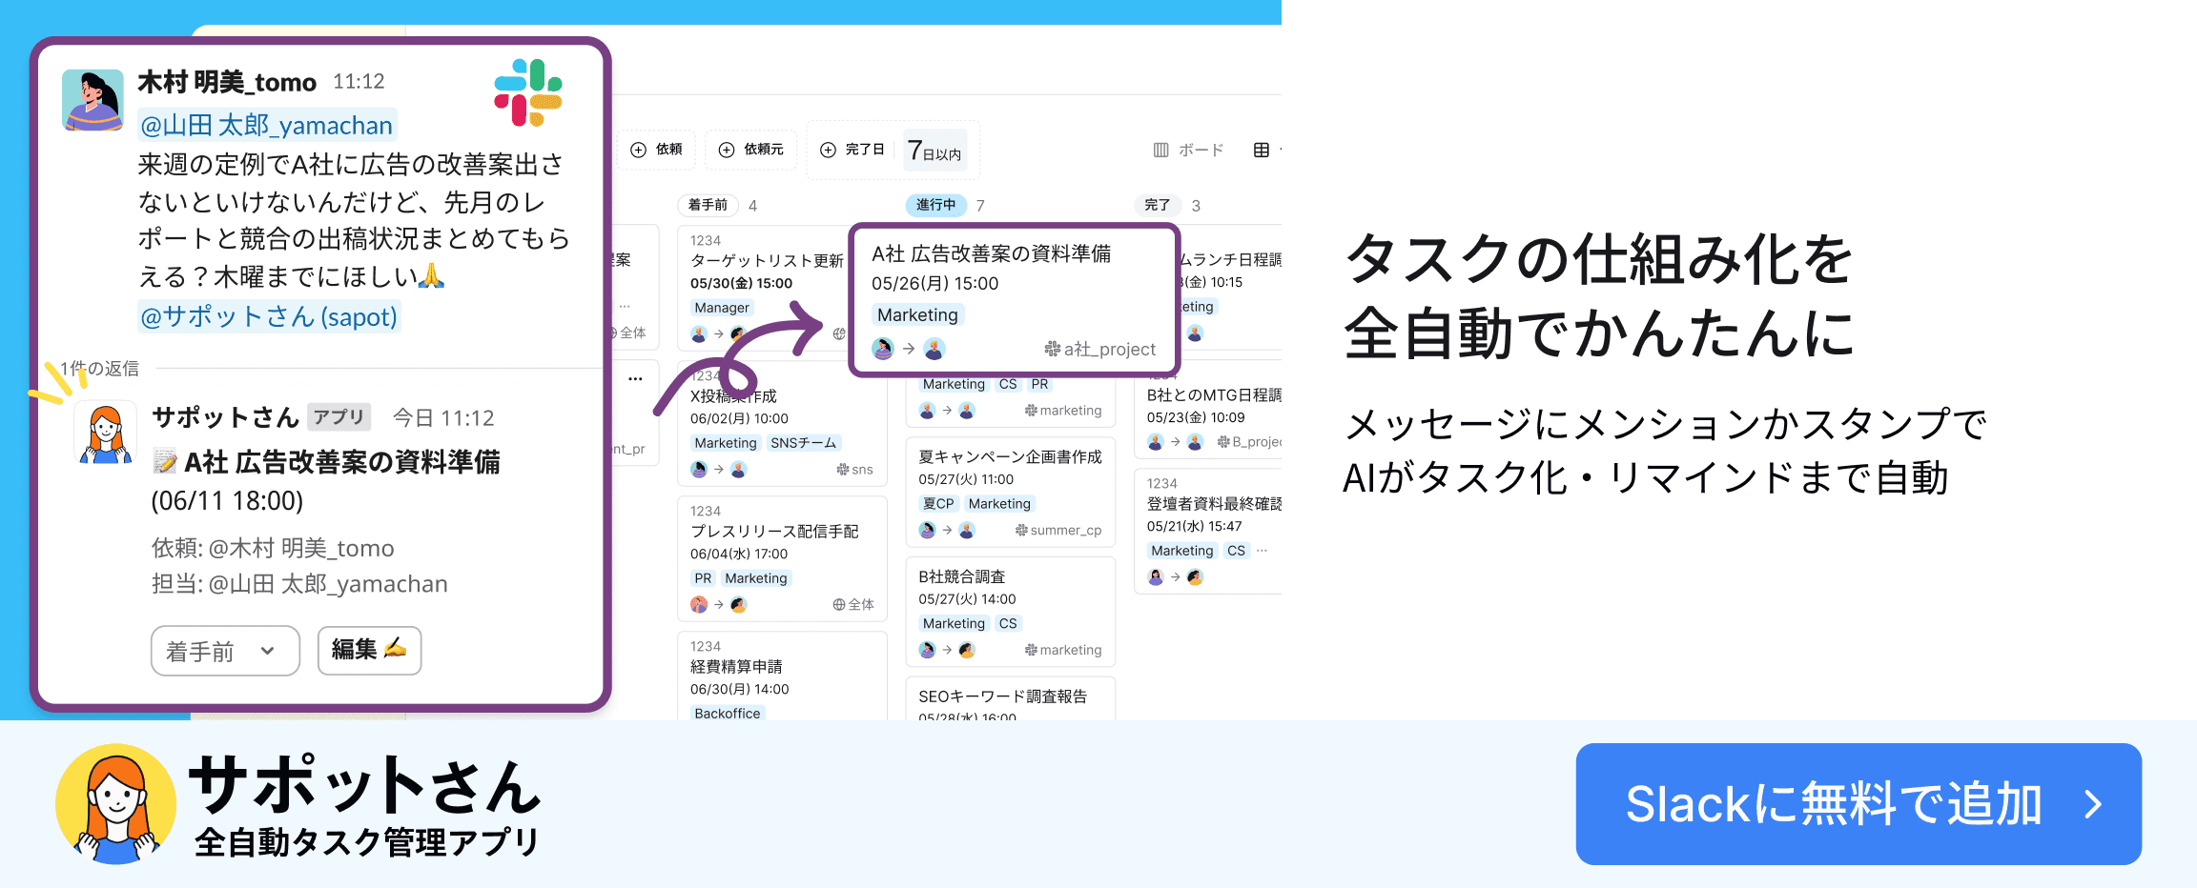
Task: Click the 着手前 column header
Action: (708, 205)
